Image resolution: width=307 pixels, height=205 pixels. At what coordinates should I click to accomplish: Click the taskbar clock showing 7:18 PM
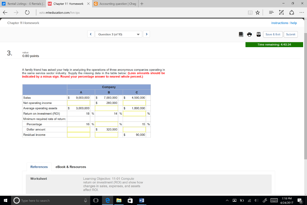click(x=287, y=200)
